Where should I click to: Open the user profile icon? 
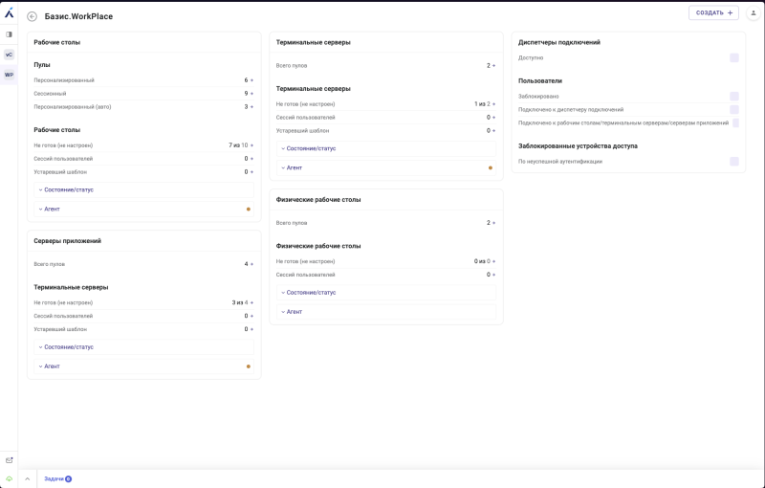point(753,12)
